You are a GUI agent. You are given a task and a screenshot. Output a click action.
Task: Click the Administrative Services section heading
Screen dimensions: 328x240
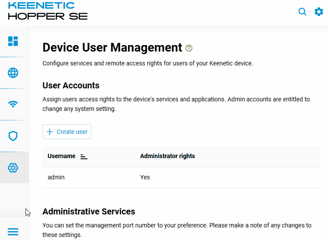point(89,211)
